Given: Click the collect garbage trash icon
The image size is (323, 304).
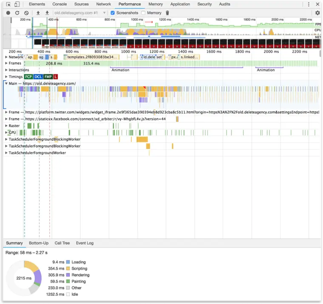Looking at the screenshot, I should click(167, 13).
